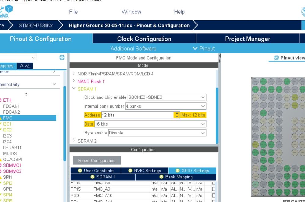Open the NVIC Settings tab
The height and width of the screenshot is (202, 305).
pyautogui.click(x=144, y=171)
